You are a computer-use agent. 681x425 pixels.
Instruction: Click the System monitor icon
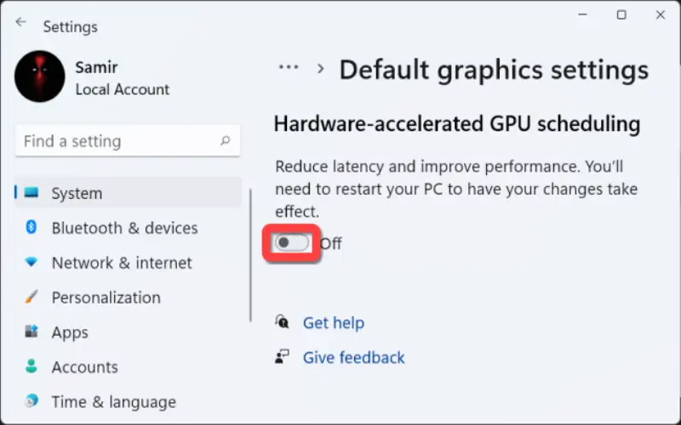(x=31, y=192)
